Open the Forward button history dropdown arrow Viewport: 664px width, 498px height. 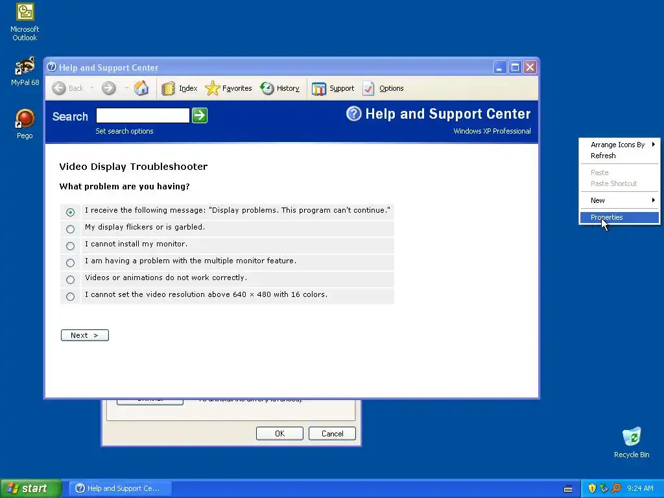[126, 88]
